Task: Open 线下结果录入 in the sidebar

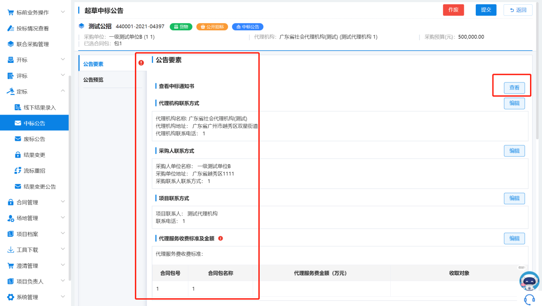Action: (x=39, y=107)
